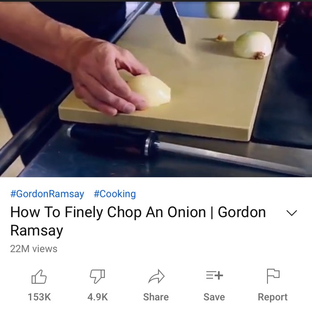Click the Share label
Screen dimensions: 312x312
click(156, 297)
